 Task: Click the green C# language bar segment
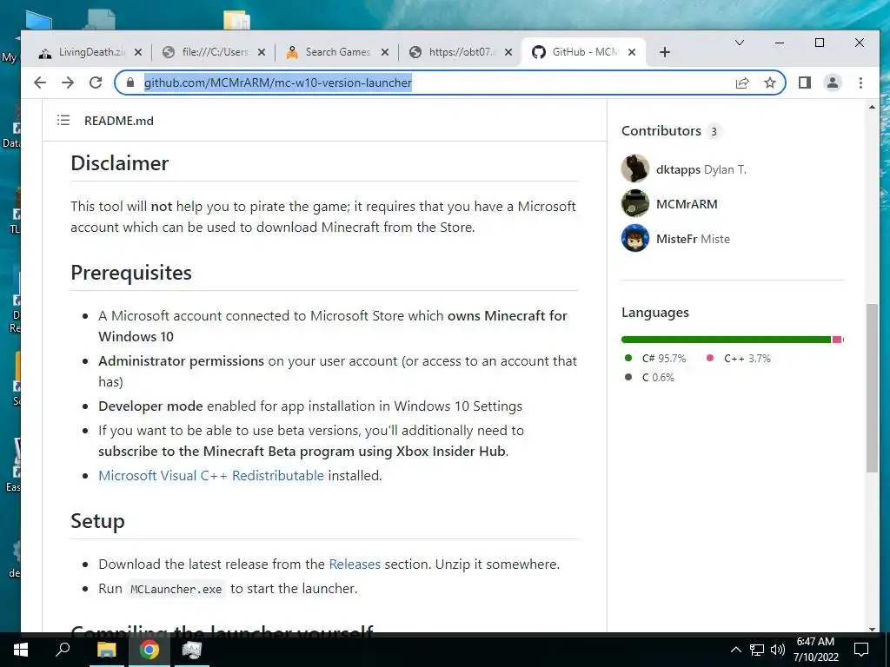click(x=726, y=340)
